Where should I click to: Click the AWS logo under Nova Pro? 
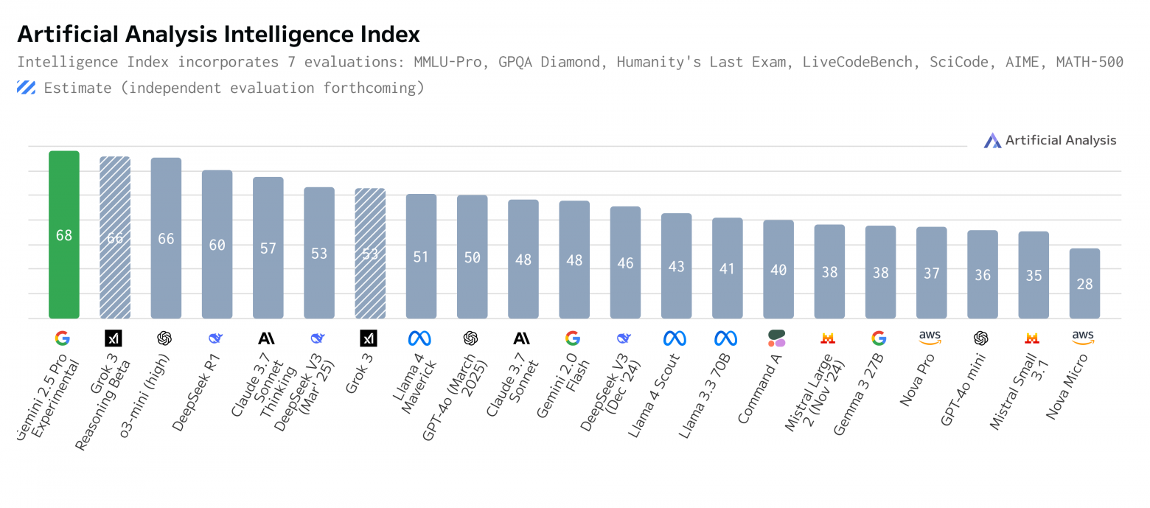[930, 338]
